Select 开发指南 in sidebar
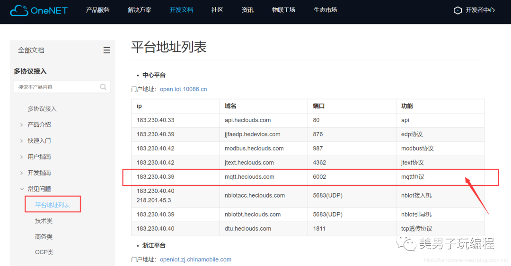This screenshot has height=266, width=511. (x=39, y=173)
